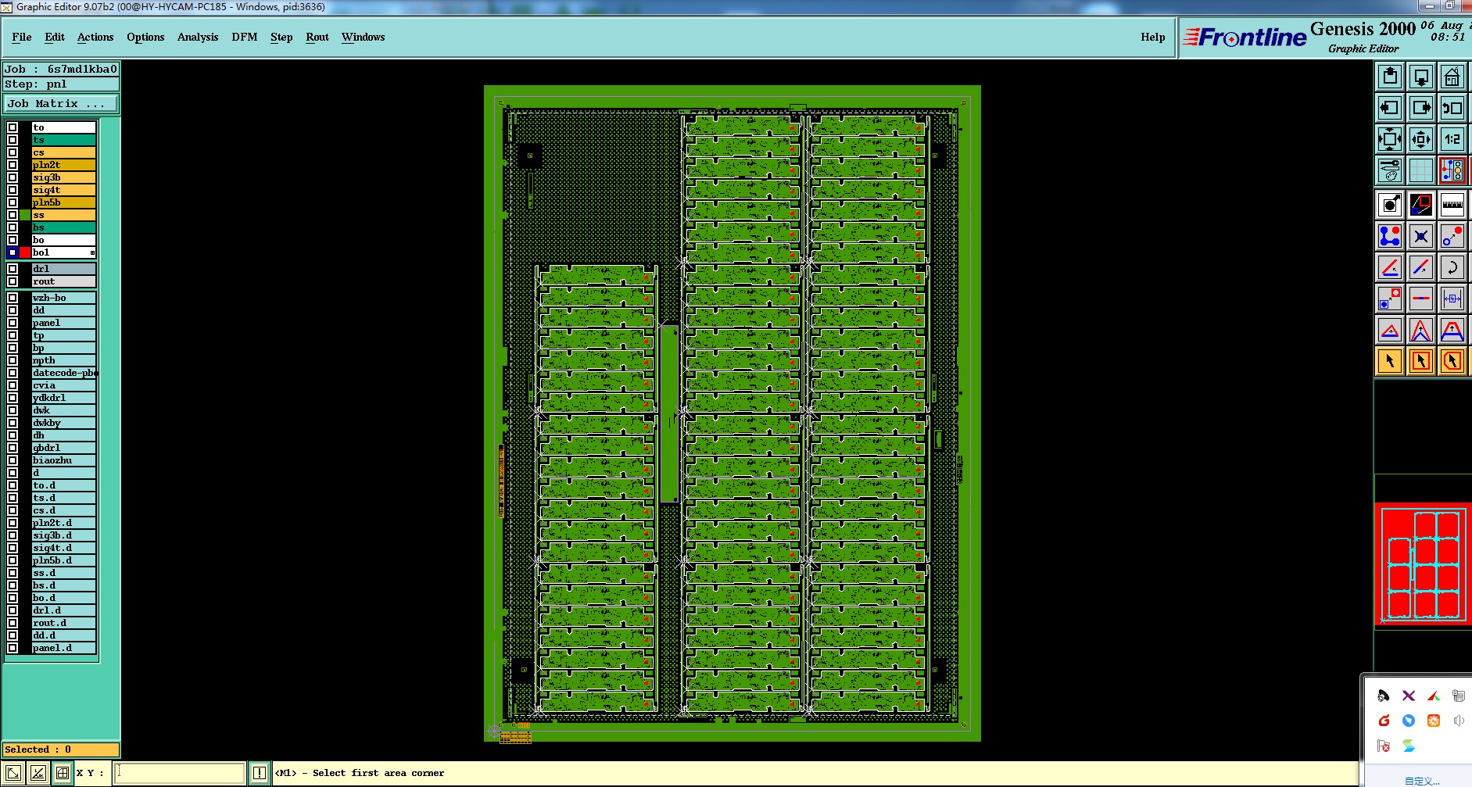The image size is (1472, 787).
Task: Click the red color swatch beside layer 'bo1'
Action: [x=25, y=252]
